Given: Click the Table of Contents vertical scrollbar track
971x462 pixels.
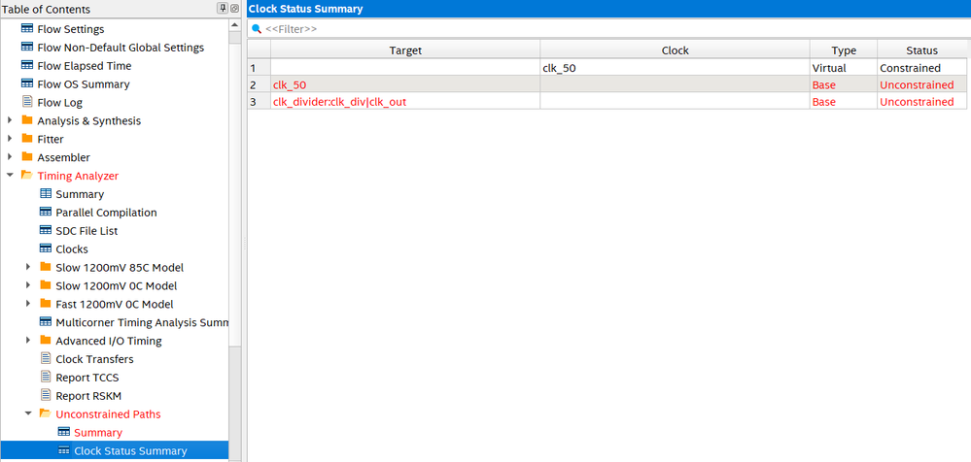Looking at the screenshot, I should click(234, 247).
